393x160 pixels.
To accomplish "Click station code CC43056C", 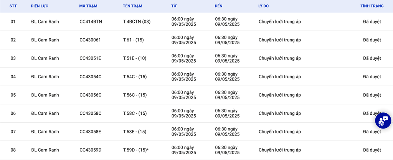I will [91, 95].
